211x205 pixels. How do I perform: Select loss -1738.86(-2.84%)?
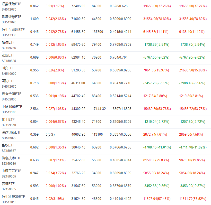pyautogui.click(x=156, y=45)
